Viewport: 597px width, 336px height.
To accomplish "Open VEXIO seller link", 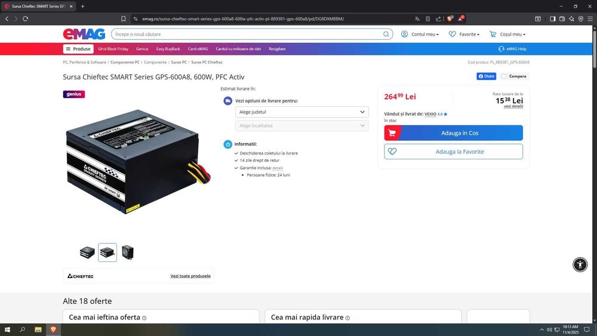I will coord(430,114).
